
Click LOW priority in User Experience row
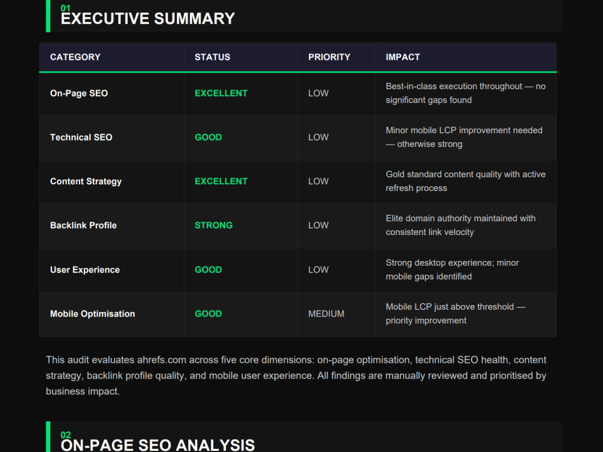[318, 270]
